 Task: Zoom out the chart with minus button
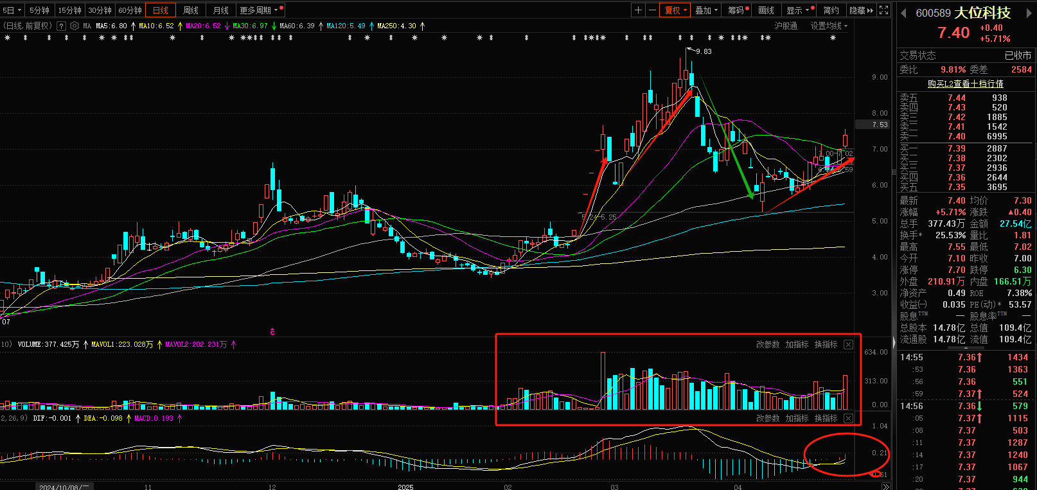point(653,10)
